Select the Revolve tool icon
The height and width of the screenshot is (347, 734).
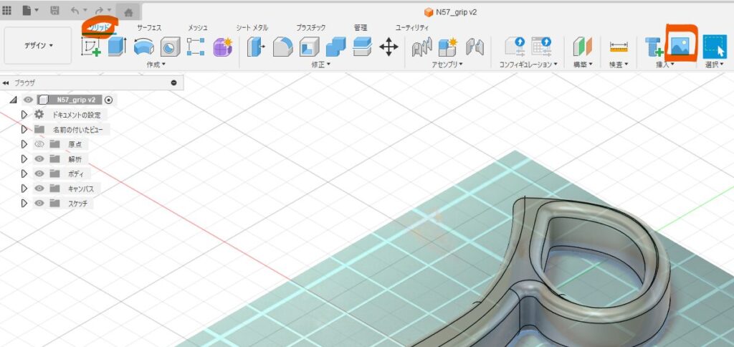(x=144, y=47)
